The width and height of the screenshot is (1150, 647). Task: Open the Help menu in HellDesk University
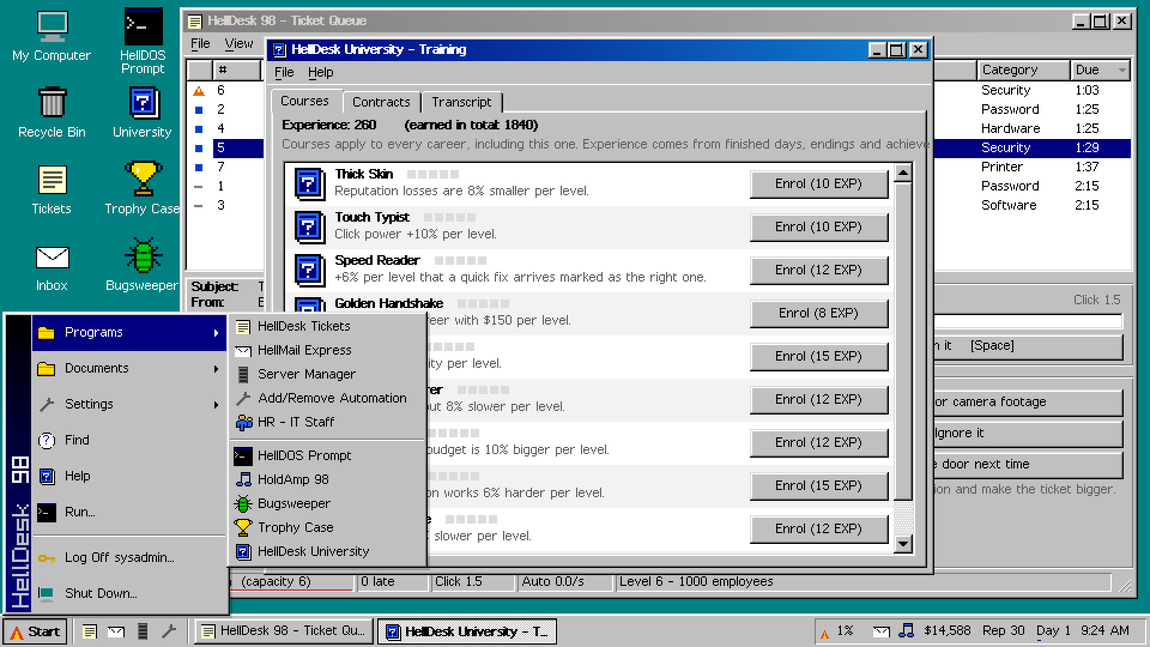point(320,72)
